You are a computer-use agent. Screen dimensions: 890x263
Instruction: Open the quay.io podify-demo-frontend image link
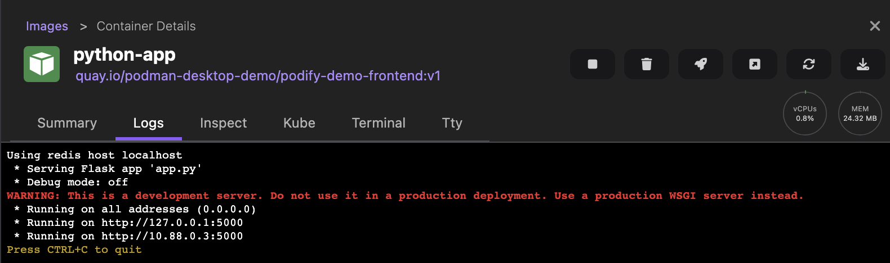click(258, 76)
